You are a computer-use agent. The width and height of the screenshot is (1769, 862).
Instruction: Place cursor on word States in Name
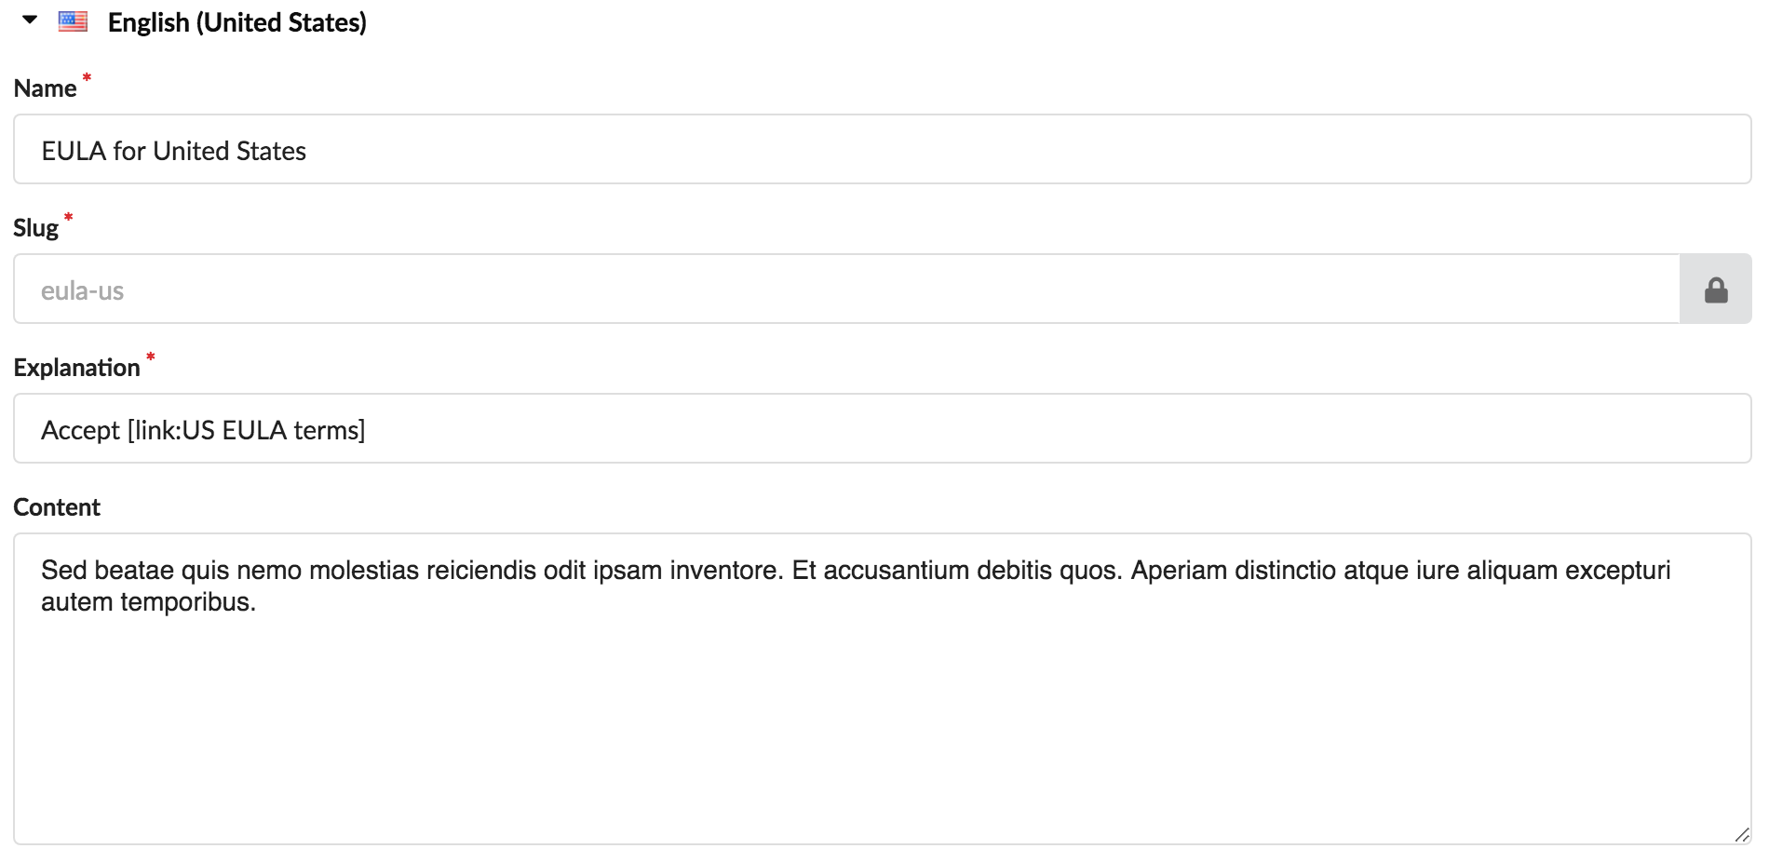pyautogui.click(x=271, y=151)
